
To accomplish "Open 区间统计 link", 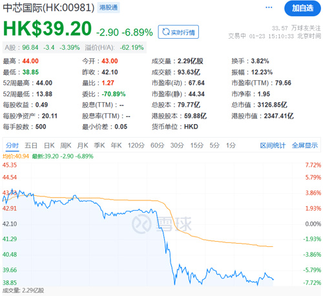I will [x=273, y=145].
